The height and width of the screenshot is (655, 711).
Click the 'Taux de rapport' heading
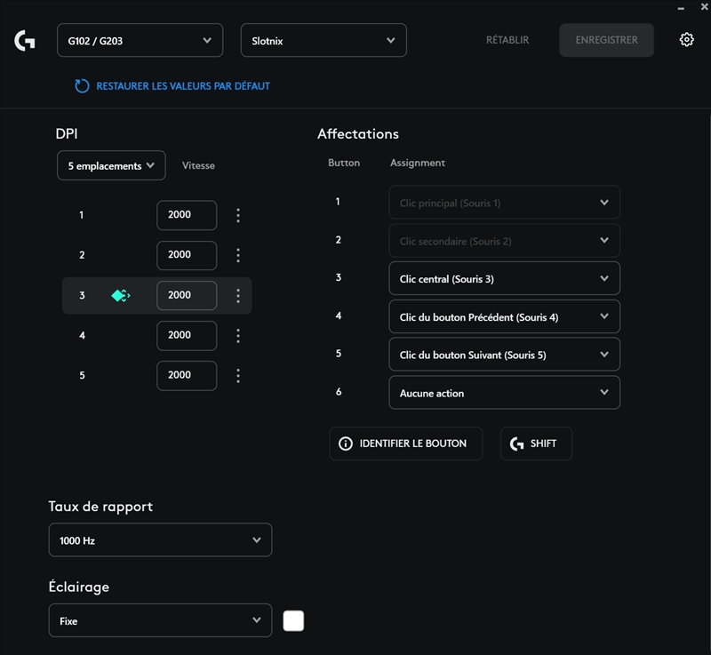click(x=100, y=507)
